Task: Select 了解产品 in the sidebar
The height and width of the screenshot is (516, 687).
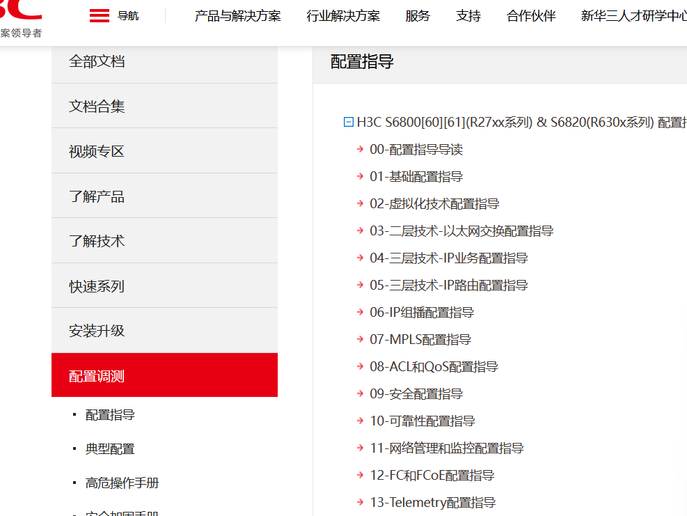Action: 164,196
